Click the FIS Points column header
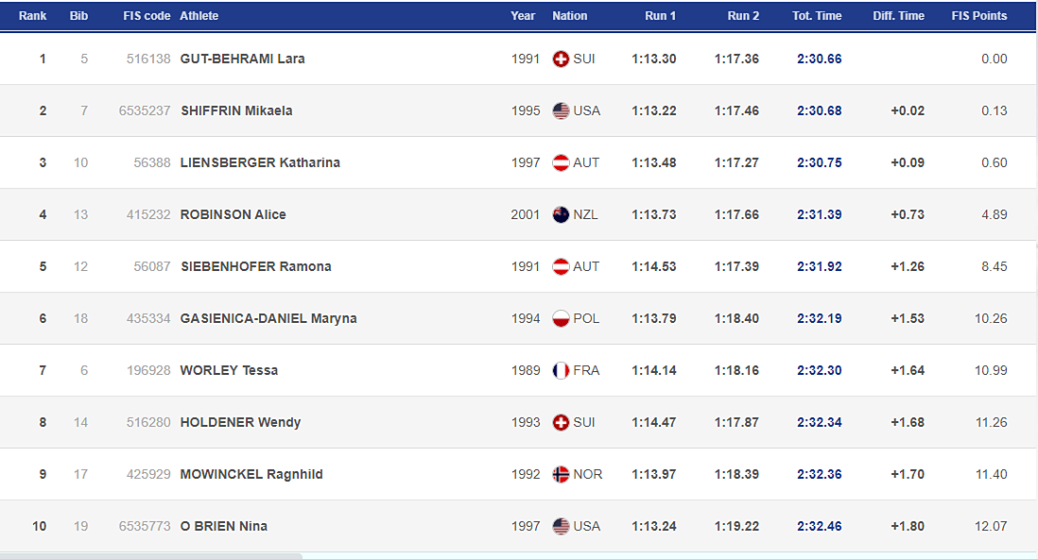 point(979,16)
